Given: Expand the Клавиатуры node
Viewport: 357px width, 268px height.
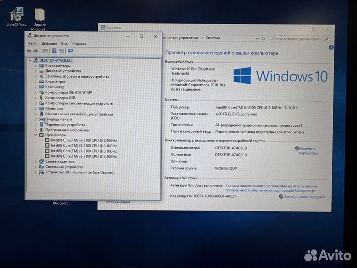Looking at the screenshot, I should pyautogui.click(x=36, y=81).
